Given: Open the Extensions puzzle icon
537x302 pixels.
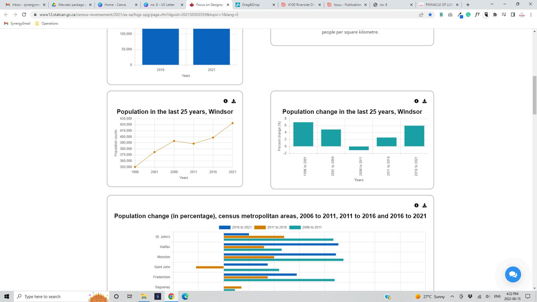Looking at the screenshot, I should coord(495,15).
